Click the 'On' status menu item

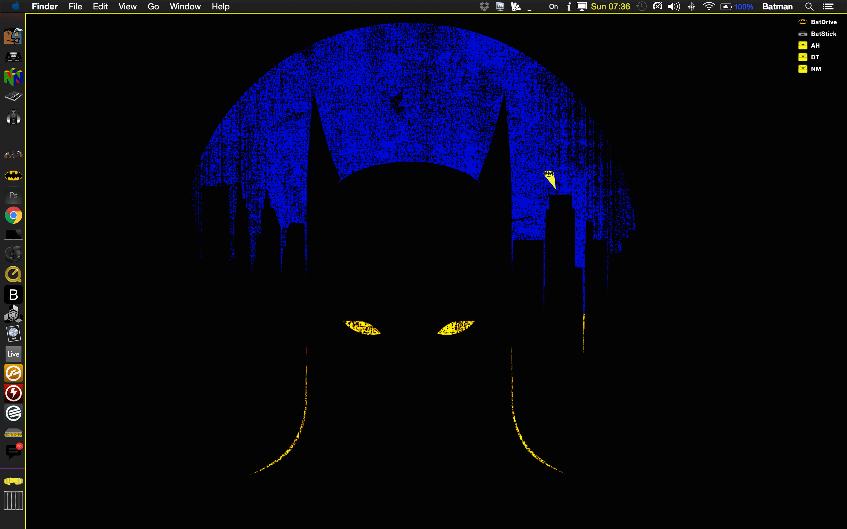coord(553,7)
